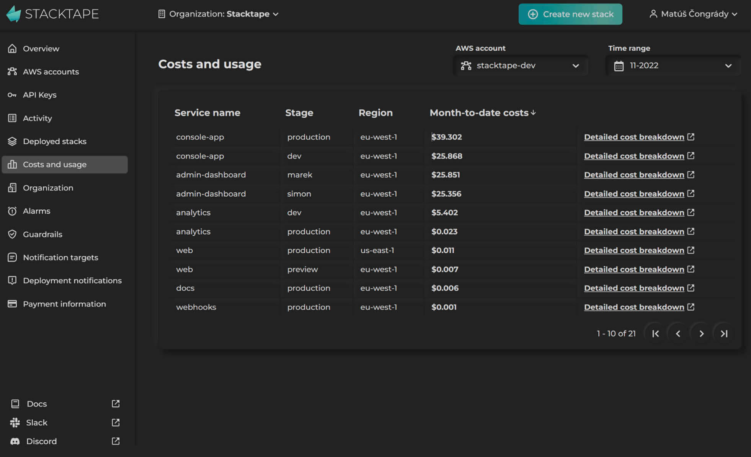Click the Stacktape logo icon
The height and width of the screenshot is (457, 751).
[14, 14]
